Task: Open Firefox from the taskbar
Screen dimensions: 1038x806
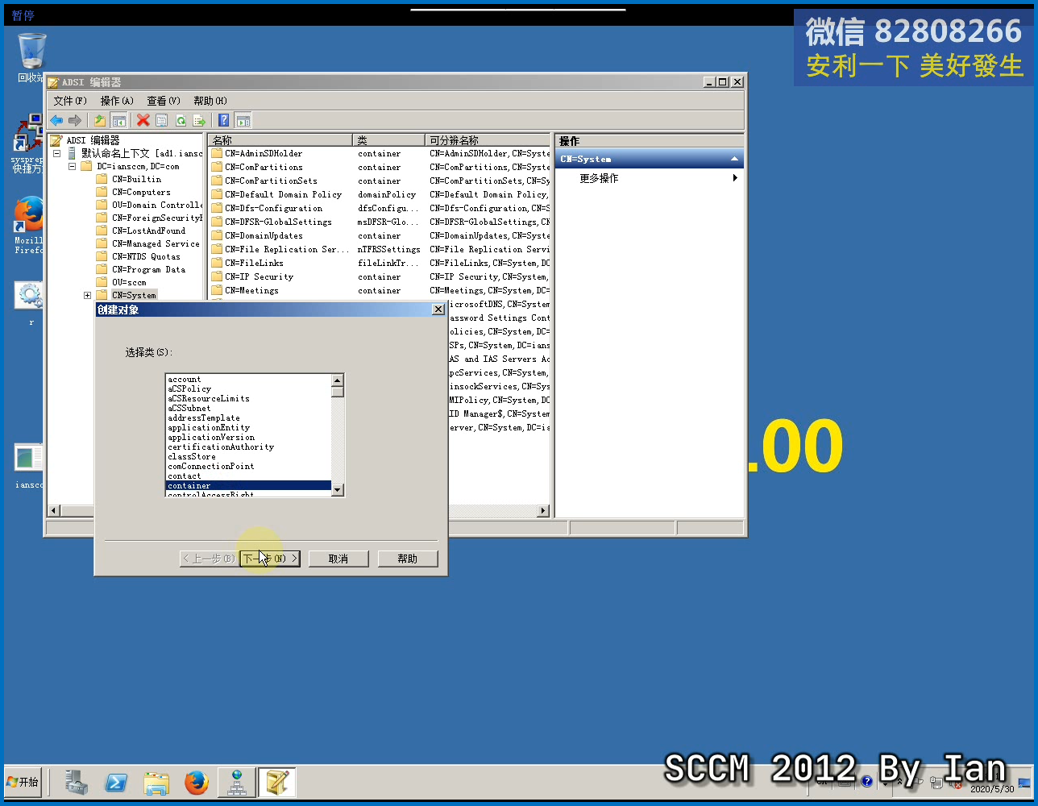Action: (x=196, y=783)
